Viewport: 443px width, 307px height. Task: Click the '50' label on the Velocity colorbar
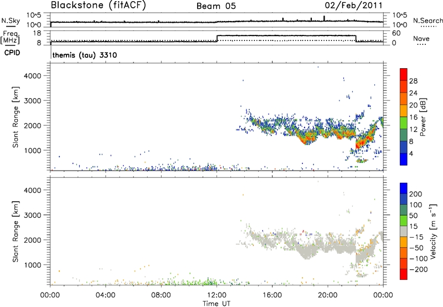tap(413, 216)
